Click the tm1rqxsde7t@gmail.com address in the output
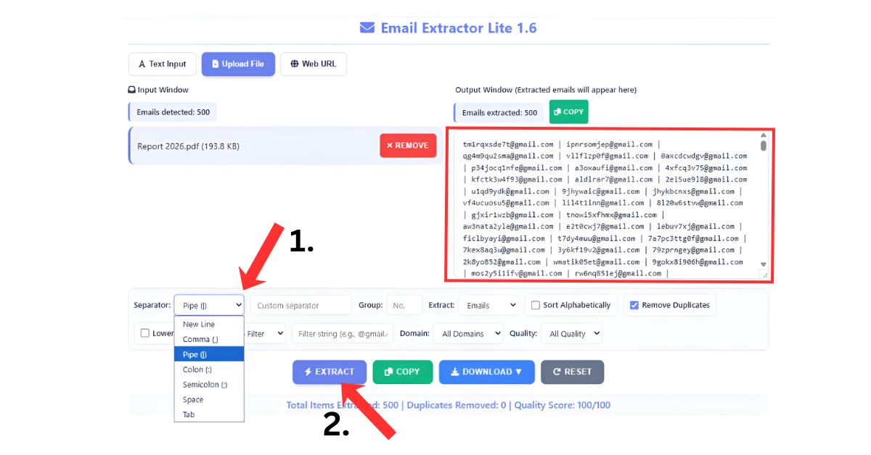 (508, 144)
